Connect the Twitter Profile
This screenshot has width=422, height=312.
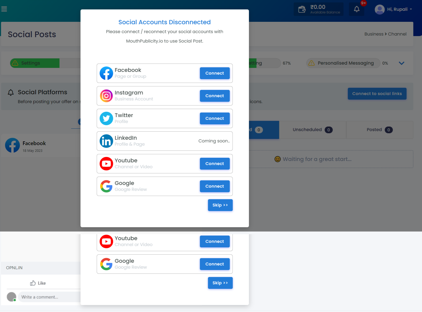pos(215,118)
